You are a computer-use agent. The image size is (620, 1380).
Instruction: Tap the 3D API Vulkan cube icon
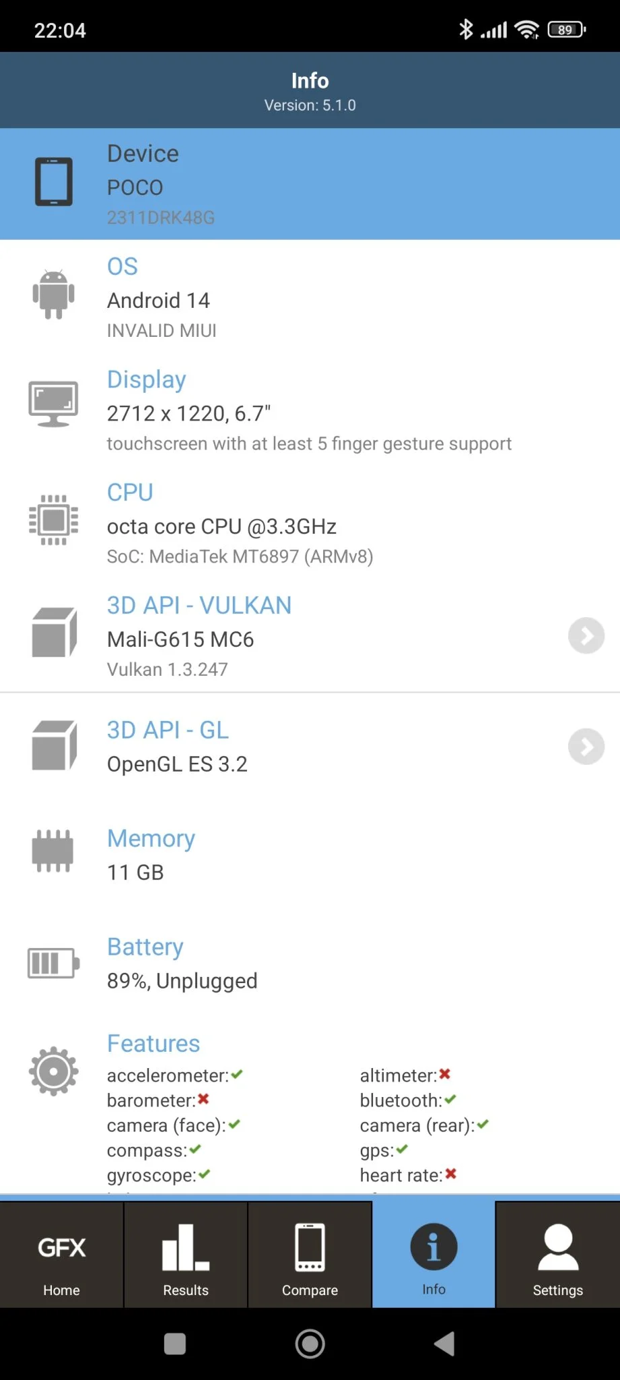coord(54,632)
